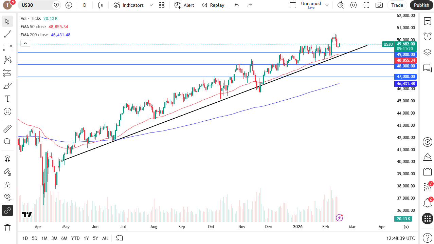Open the emoji icons tool
Viewport: 434px width, 244px height.
[7, 111]
